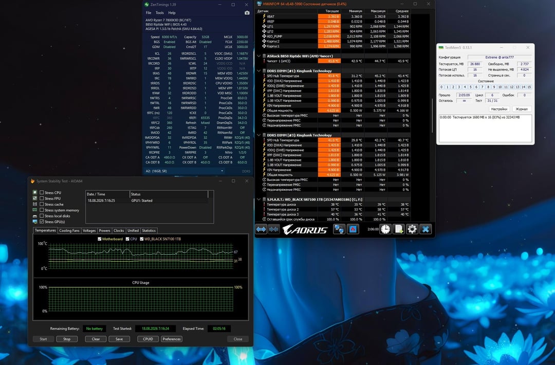
Task: Click the Stress GPU monitor icon
Action: point(35,222)
